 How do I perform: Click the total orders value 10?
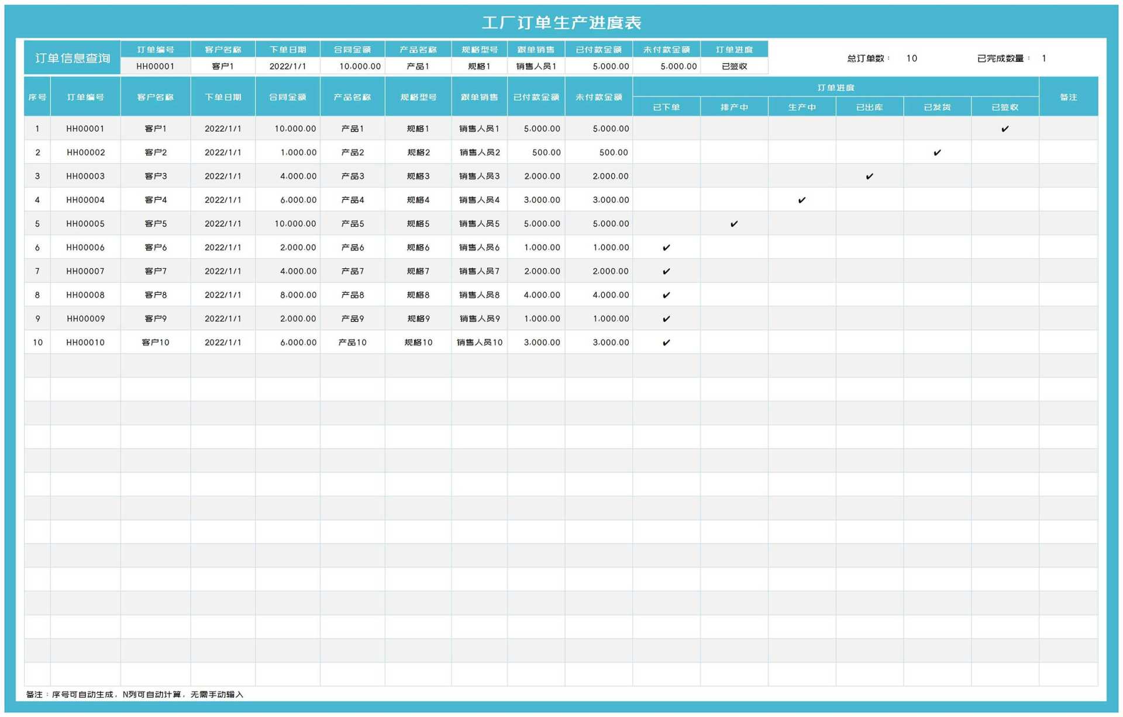911,58
